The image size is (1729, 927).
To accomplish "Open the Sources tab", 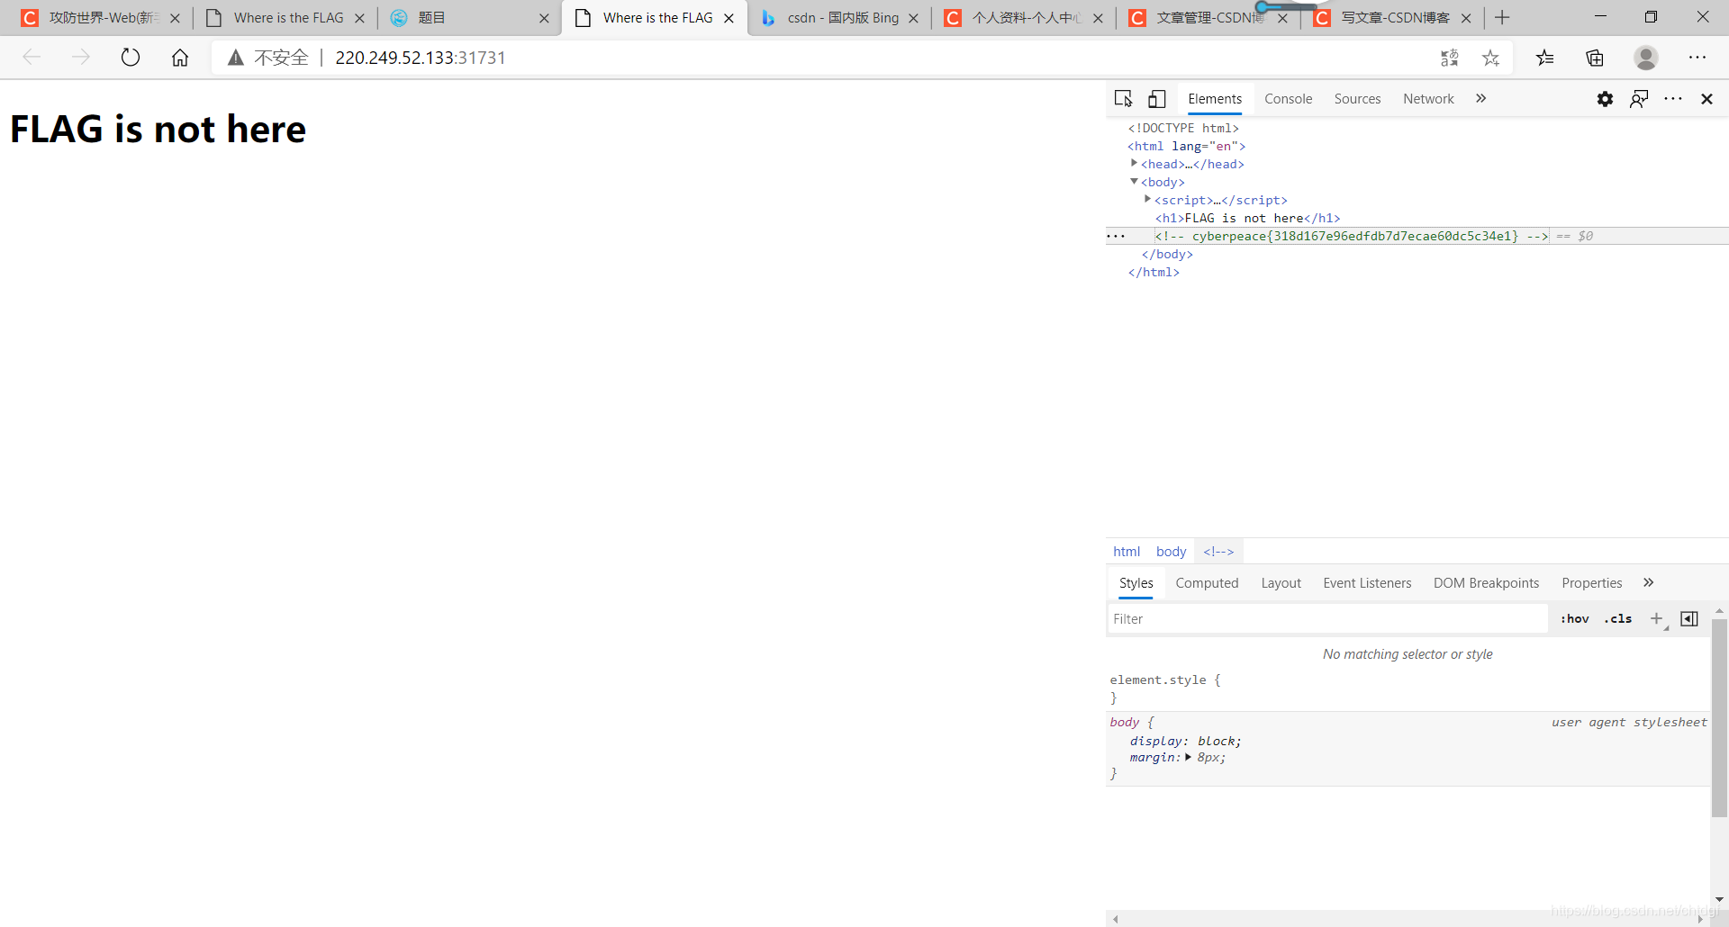I will (1357, 99).
